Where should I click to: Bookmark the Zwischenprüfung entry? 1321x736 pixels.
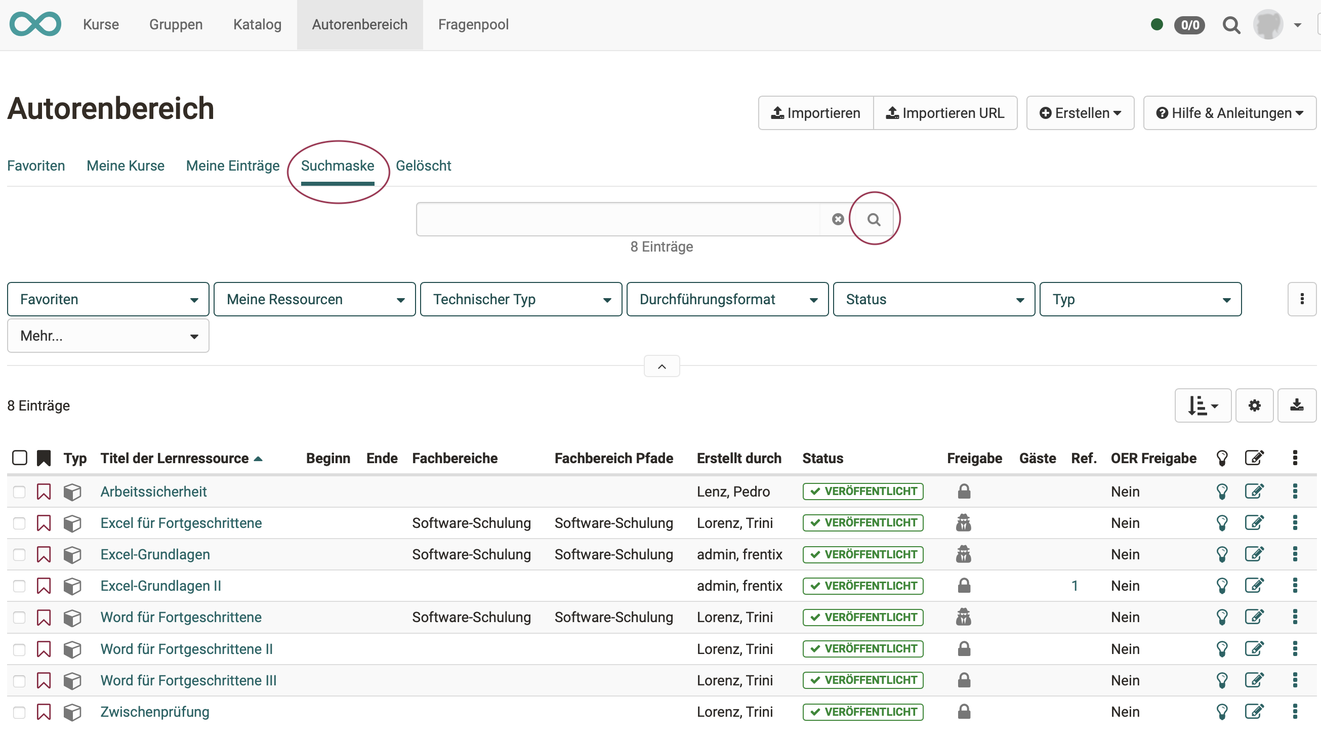pos(44,712)
